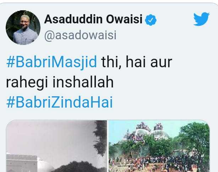Tap the large green tree in the colour photo
Screen dimensions: 218x172
pyautogui.click(x=195, y=139)
